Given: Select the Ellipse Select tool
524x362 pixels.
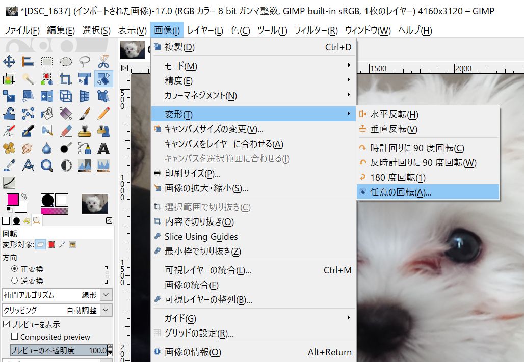Looking at the screenshot, I should click(x=65, y=62).
